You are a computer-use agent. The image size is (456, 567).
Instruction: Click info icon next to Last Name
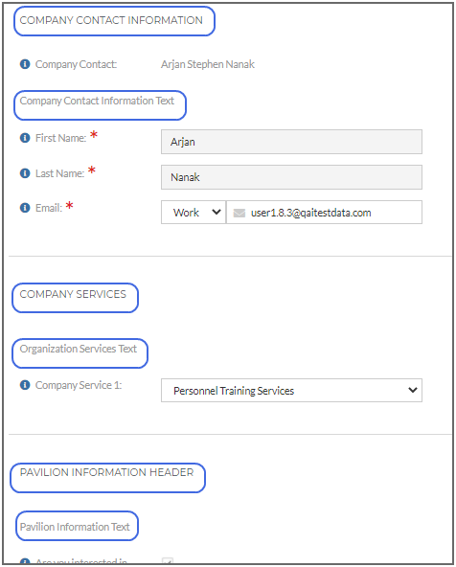point(25,173)
